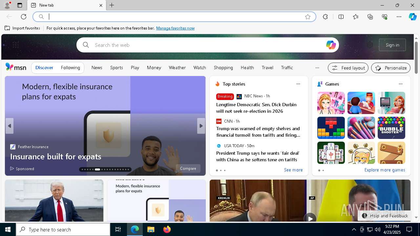This screenshot has height=236, width=420.
Task: Select the Following tab
Action: pos(71,68)
